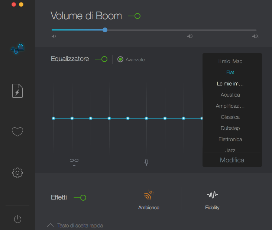Viewport: 272px width, 230px height.
Task: Choose the Classica preset
Action: point(230,117)
